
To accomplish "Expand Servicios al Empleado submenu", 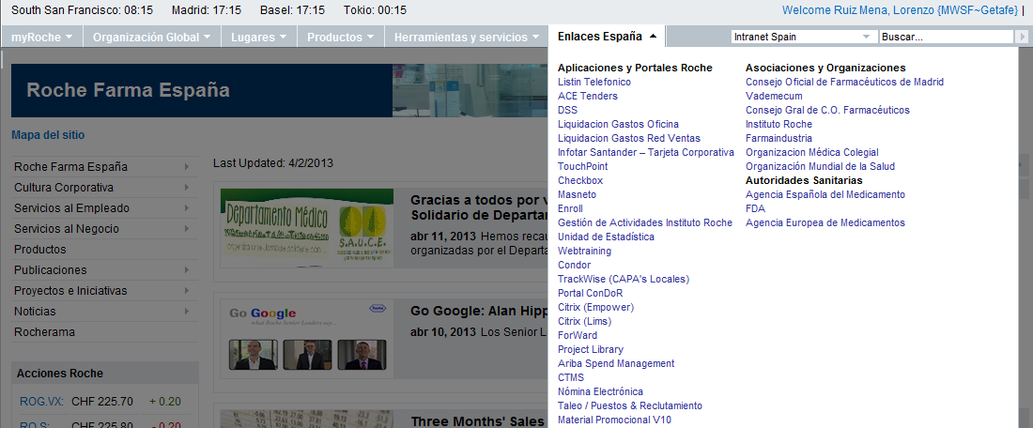I will [103, 208].
